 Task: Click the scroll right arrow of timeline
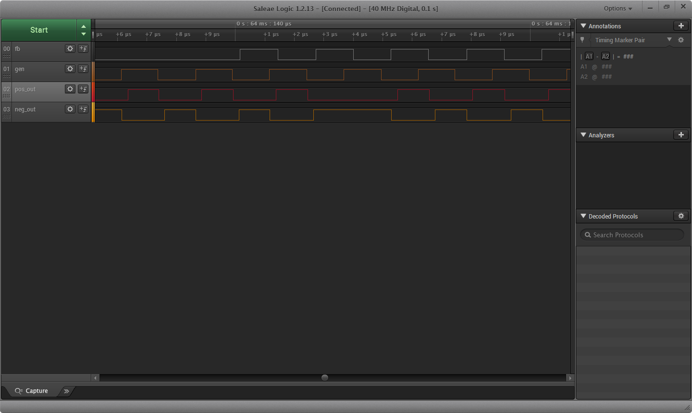click(570, 378)
